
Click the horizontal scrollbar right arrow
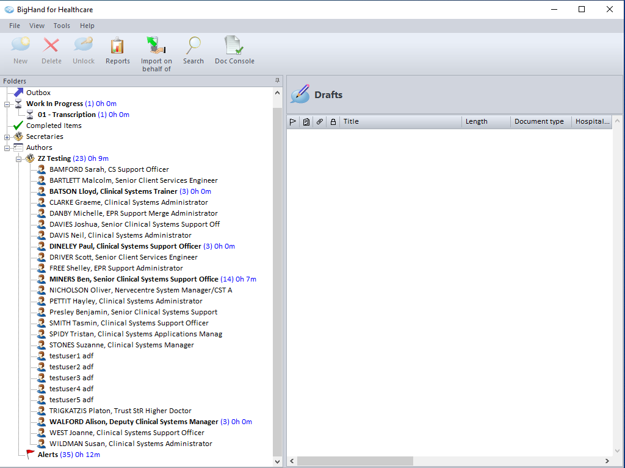[x=607, y=461]
